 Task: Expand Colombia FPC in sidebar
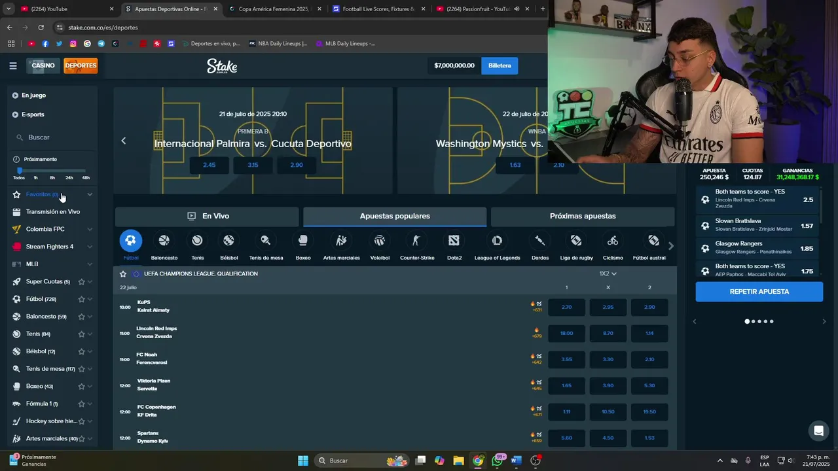[90, 229]
